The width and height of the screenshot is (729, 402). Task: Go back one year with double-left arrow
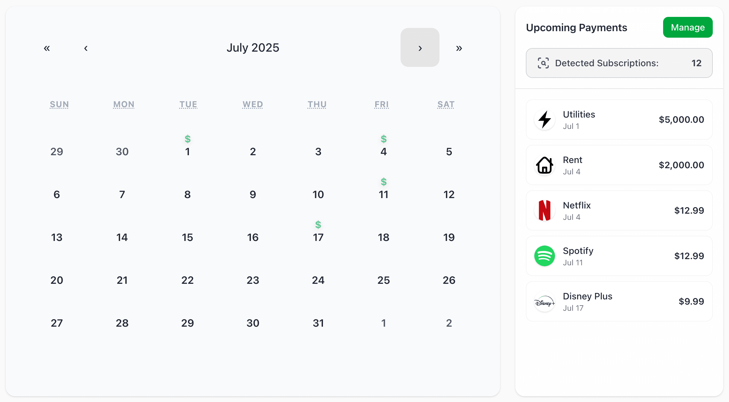(47, 48)
